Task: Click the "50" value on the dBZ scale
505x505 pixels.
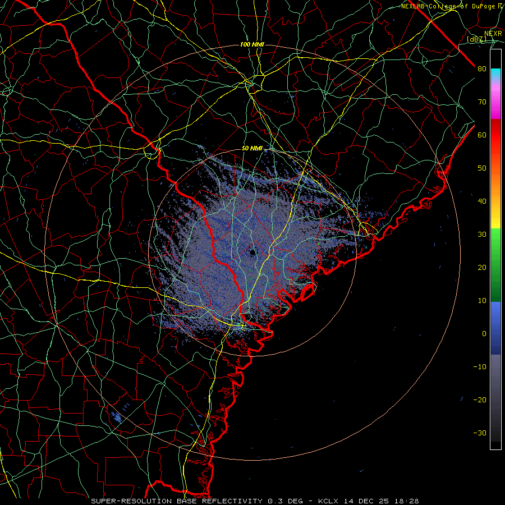Action: pyautogui.click(x=482, y=168)
